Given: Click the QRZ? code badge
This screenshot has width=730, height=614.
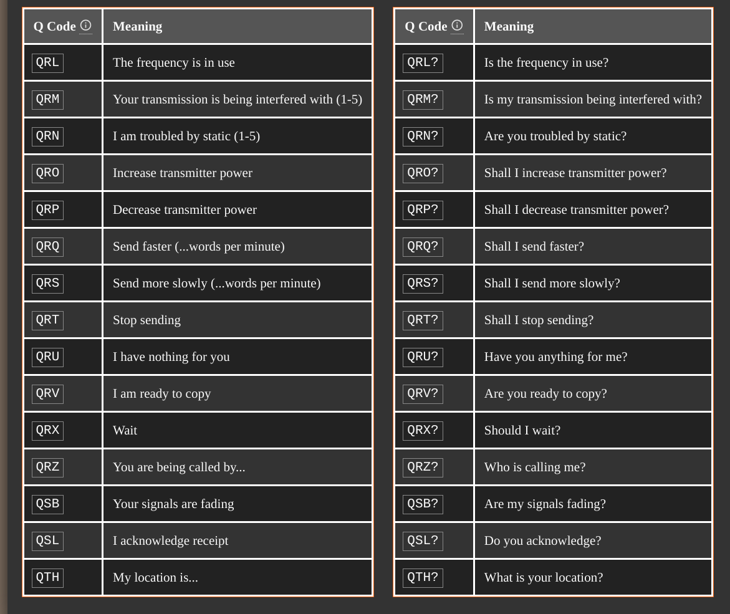Looking at the screenshot, I should pos(423,468).
